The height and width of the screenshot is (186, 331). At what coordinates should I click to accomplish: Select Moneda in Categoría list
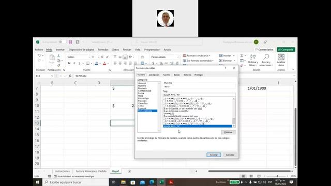tap(142, 88)
